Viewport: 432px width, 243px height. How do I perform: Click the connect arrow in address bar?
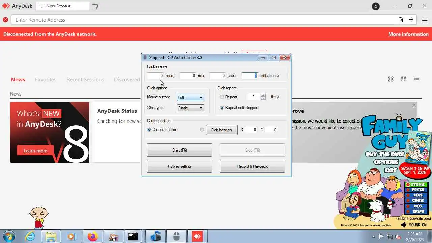(x=411, y=20)
